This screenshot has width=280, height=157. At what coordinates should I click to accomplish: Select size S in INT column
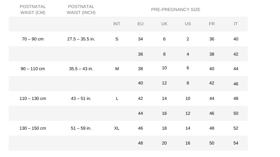[x=117, y=39]
